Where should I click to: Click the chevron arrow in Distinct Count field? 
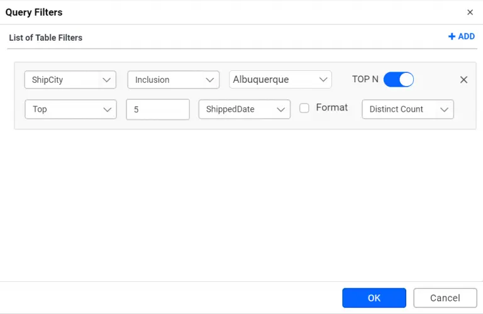(444, 109)
